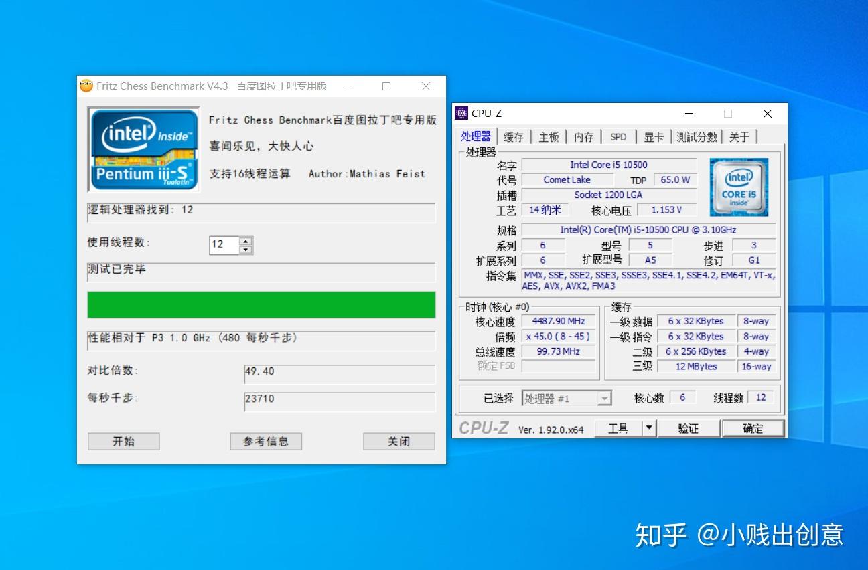This screenshot has height=570, width=868.
Task: Click the core speed value '4487.90 MHz'
Action: point(559,321)
